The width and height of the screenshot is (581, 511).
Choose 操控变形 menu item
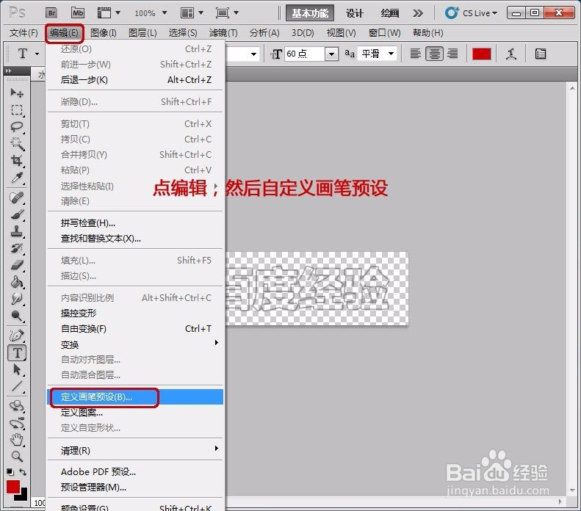(x=135, y=314)
